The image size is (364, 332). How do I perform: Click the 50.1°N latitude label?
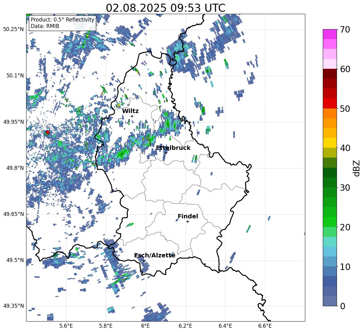point(15,76)
